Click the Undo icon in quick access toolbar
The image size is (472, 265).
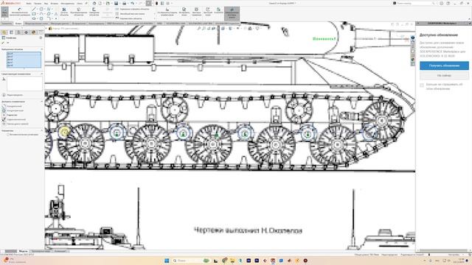[133, 3]
